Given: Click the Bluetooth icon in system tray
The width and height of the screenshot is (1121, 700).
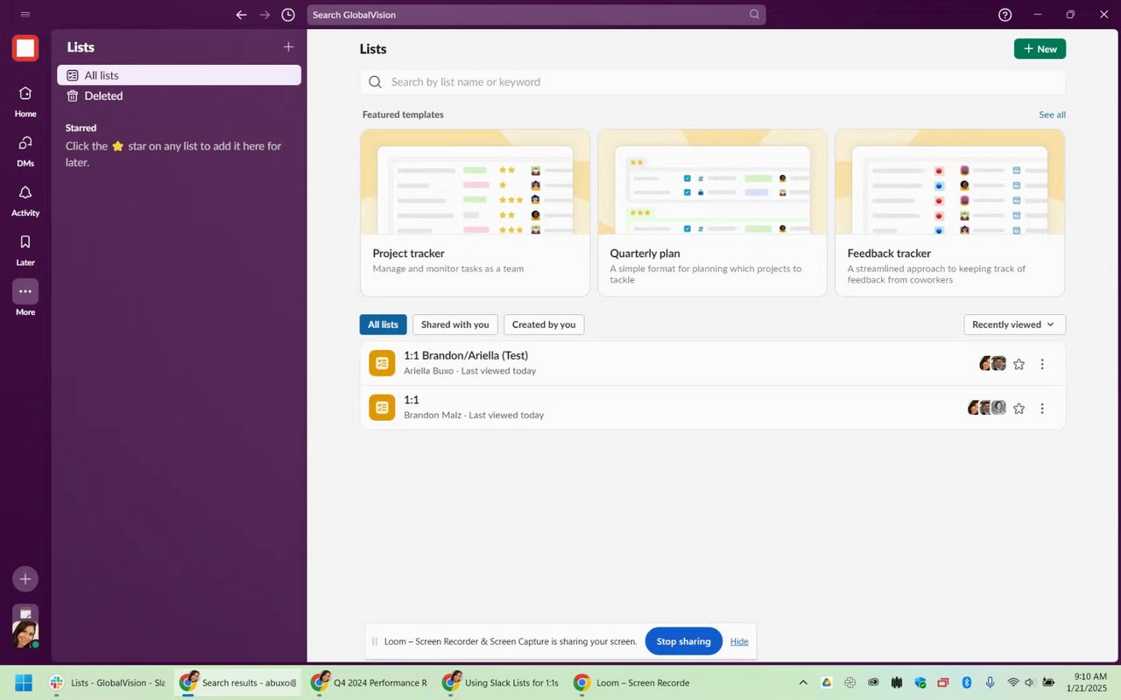Looking at the screenshot, I should [x=967, y=682].
